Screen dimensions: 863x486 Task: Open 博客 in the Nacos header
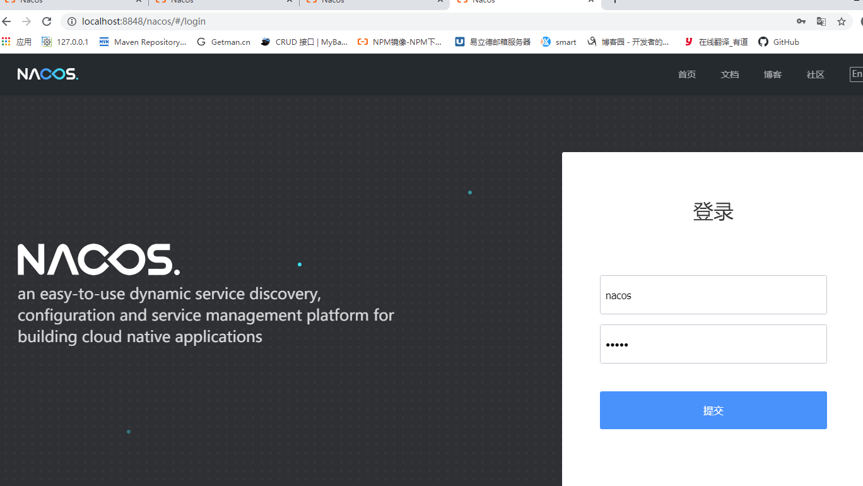773,74
